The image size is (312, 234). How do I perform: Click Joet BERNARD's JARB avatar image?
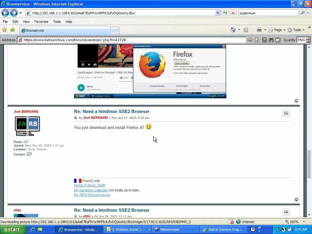tap(27, 126)
